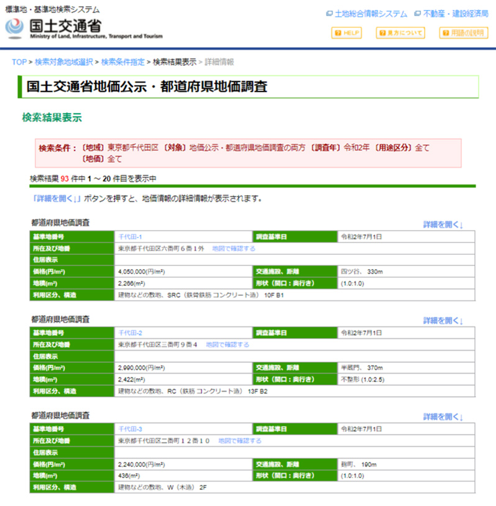496x506 pixels.
Task: Open the 見方について guide button
Action: pyautogui.click(x=400, y=33)
